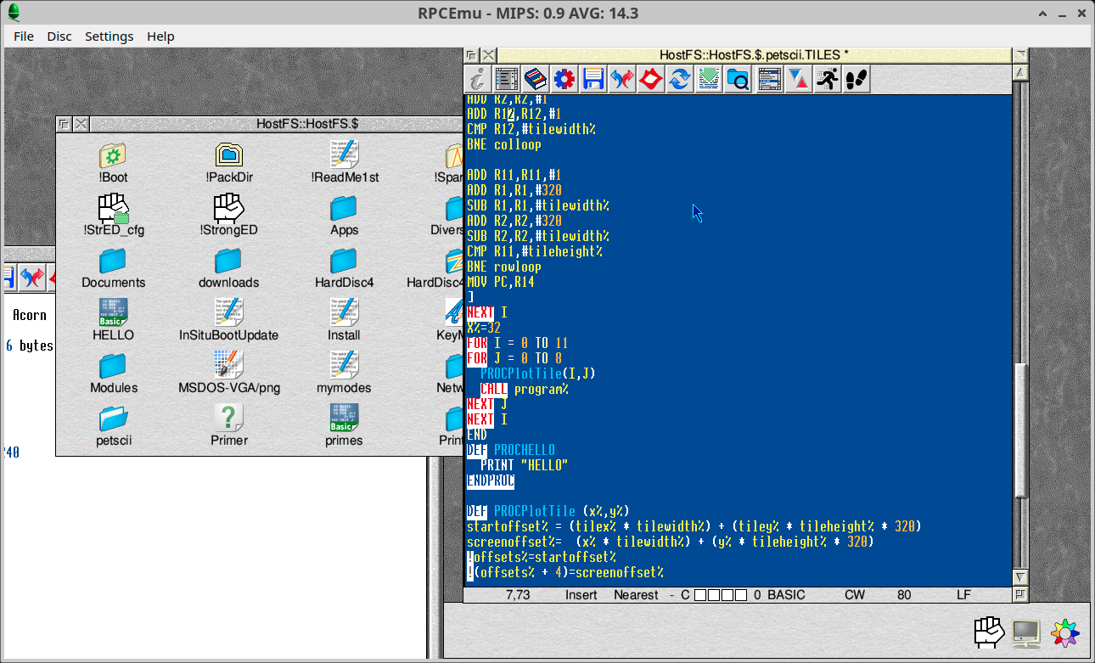Click the blue gear icon in toolbar
The width and height of the screenshot is (1095, 663).
[564, 79]
